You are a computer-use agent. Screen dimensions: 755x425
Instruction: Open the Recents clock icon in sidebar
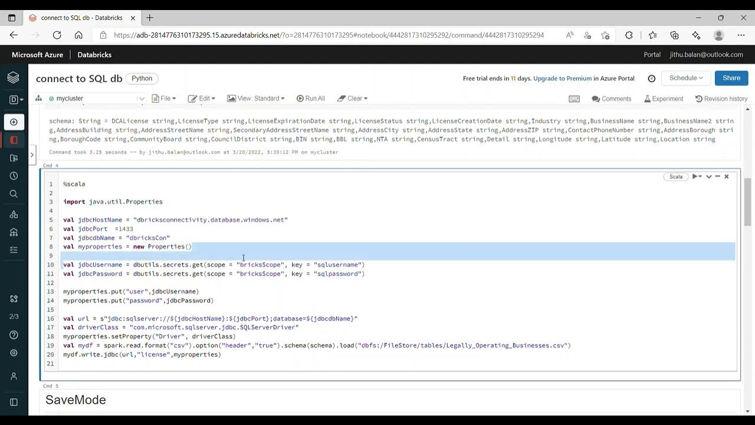pos(14,176)
